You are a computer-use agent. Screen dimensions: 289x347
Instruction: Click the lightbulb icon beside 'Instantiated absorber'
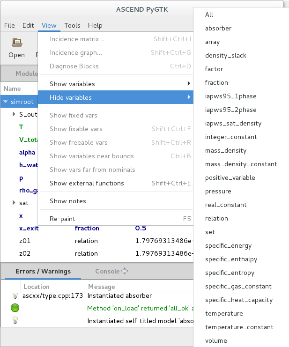click(x=15, y=296)
